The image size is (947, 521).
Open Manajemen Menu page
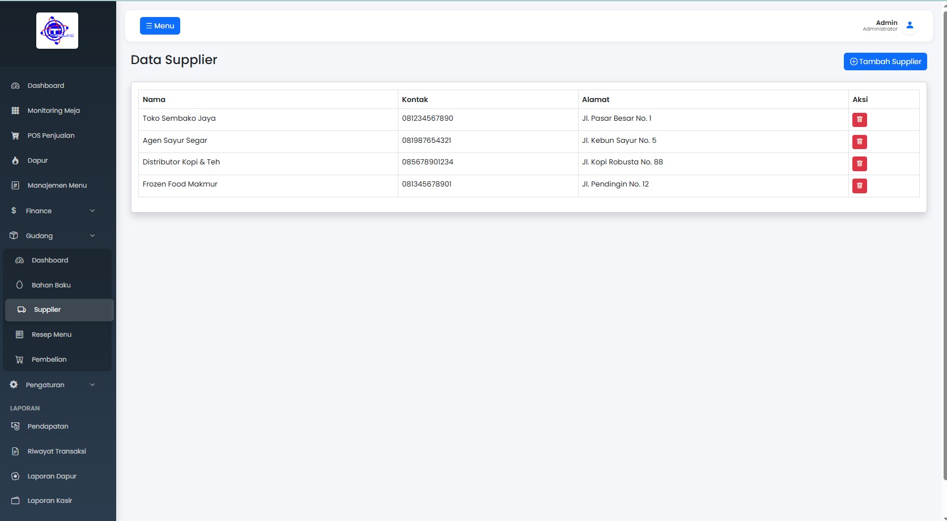(x=58, y=185)
